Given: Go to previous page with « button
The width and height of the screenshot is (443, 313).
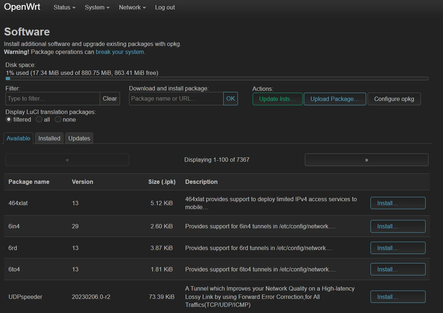Looking at the screenshot, I should click(67, 160).
